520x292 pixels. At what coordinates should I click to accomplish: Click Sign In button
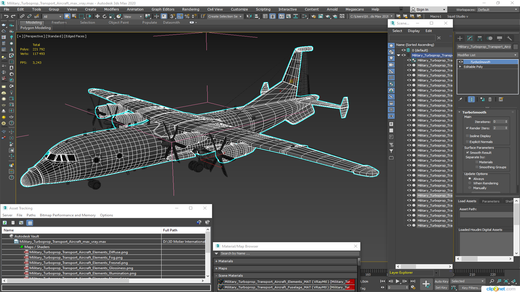coord(428,9)
